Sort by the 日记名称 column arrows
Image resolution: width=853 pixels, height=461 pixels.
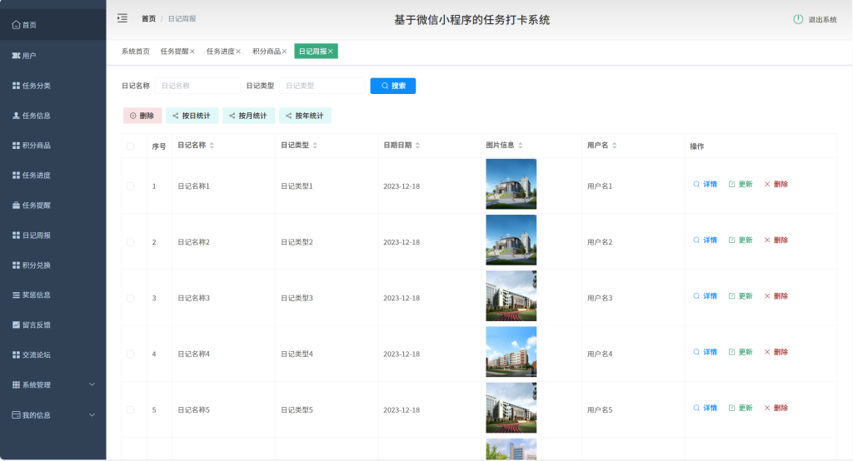pyautogui.click(x=212, y=145)
